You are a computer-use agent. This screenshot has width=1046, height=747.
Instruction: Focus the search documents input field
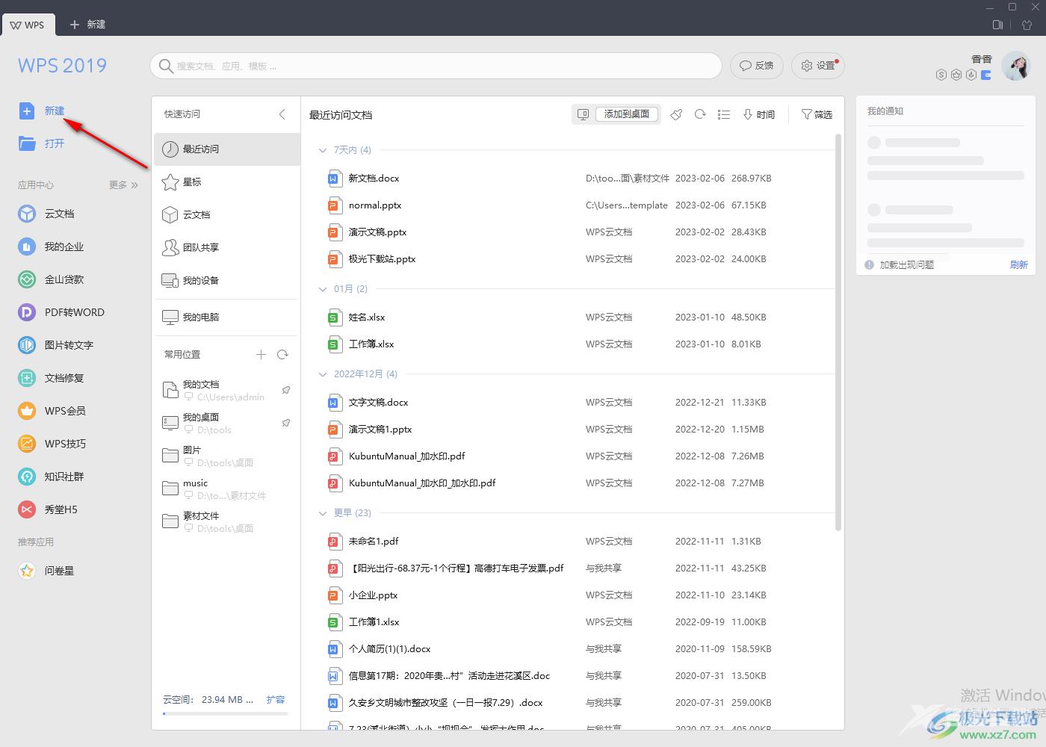pyautogui.click(x=436, y=66)
